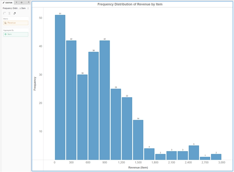This screenshot has width=234, height=172.
Task: Open the Filter panel tab
Action: [16, 3]
